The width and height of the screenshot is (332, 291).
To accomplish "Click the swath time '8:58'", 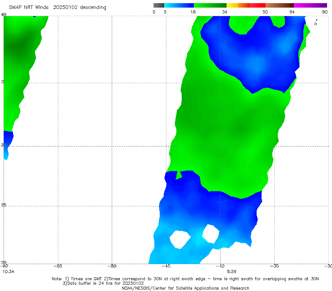I will (232, 272).
